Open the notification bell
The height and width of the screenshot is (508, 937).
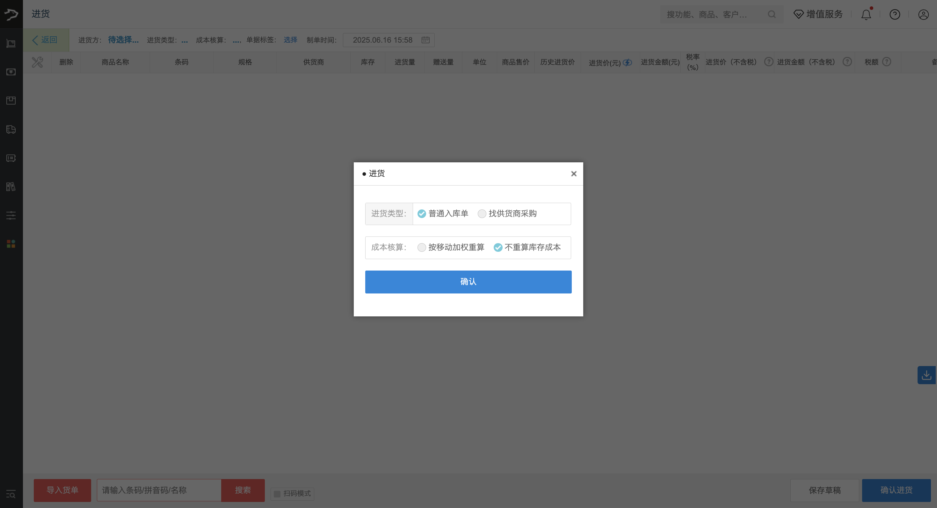pos(867,14)
